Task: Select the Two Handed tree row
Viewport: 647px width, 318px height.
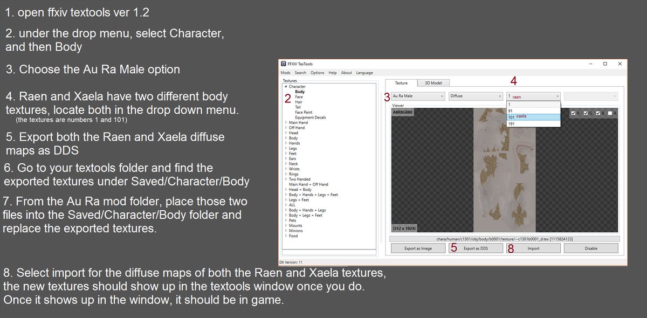Action: click(300, 179)
